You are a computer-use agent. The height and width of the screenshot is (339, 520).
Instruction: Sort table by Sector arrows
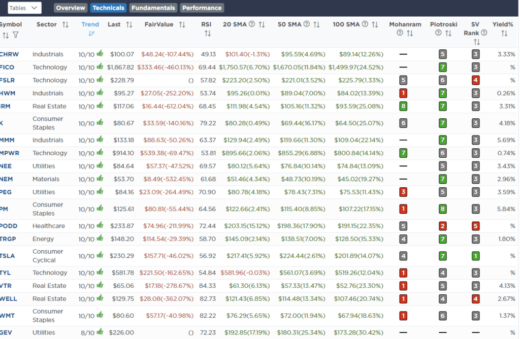[x=66, y=24]
